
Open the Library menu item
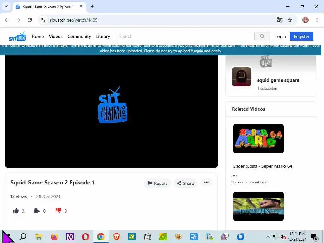tap(103, 36)
